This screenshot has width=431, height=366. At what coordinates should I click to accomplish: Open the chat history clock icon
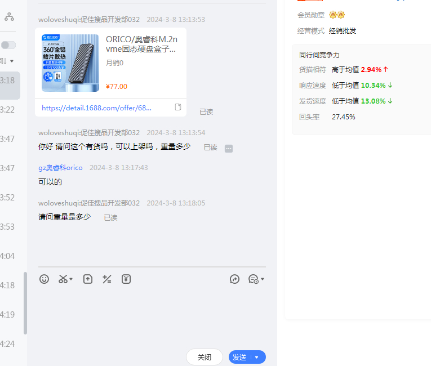pyautogui.click(x=253, y=279)
